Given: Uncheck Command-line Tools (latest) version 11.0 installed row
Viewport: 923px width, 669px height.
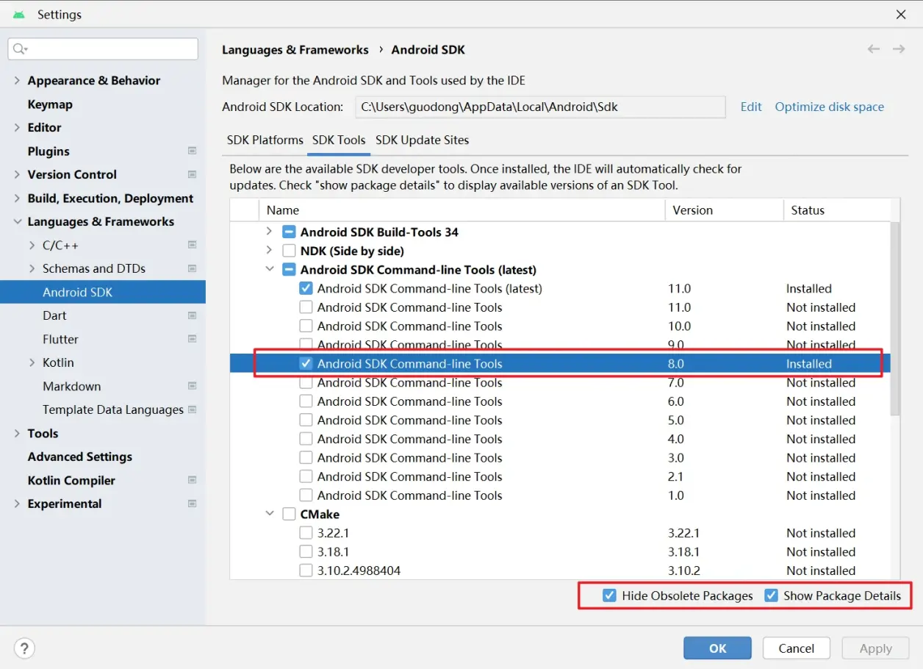Looking at the screenshot, I should pyautogui.click(x=306, y=288).
